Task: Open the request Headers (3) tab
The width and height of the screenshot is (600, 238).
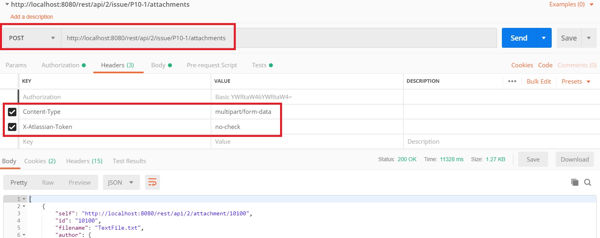Action: click(117, 65)
